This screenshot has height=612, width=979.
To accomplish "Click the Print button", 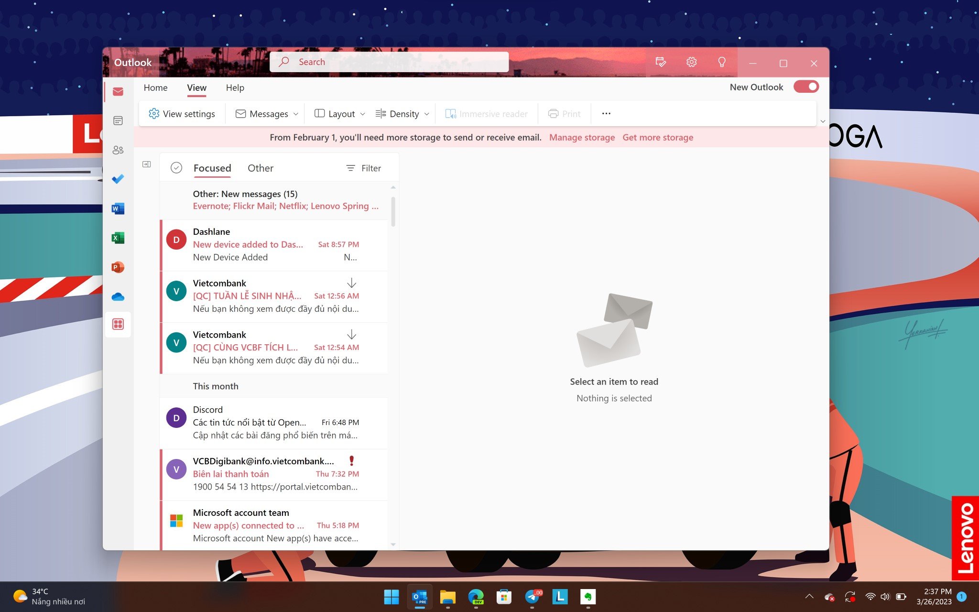I will tap(565, 114).
